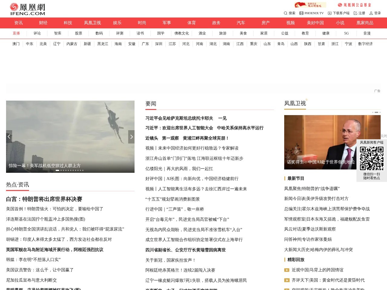The width and height of the screenshot is (387, 290).
Task: Open 阿根廷绝杀英格兰 article
Action: 180,270
